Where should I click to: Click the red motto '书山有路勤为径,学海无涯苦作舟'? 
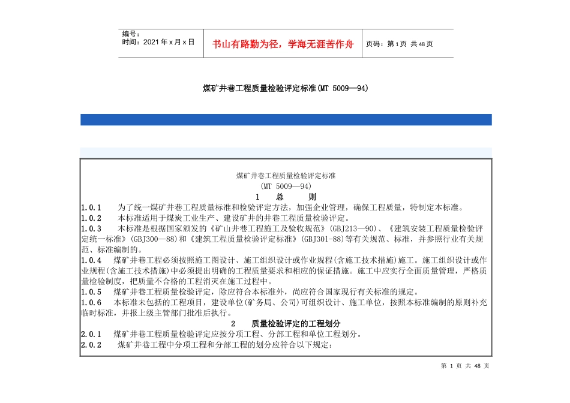[283, 44]
